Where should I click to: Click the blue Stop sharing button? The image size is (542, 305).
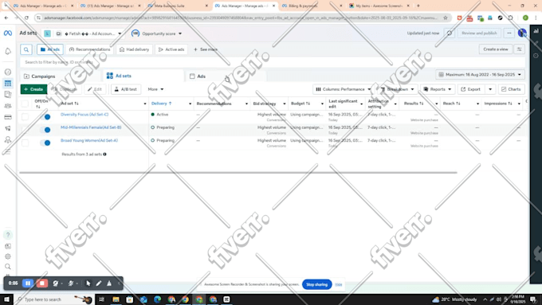(316, 284)
